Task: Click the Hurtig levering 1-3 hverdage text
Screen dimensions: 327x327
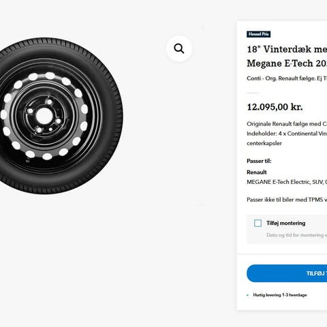Action: (x=280, y=295)
